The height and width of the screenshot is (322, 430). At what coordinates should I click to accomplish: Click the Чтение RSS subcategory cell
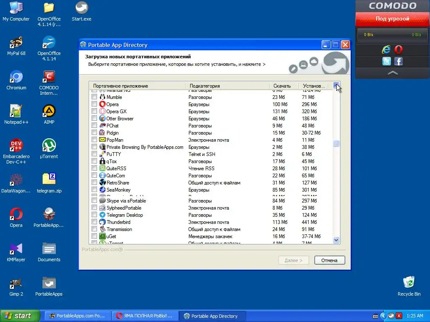[x=201, y=169]
